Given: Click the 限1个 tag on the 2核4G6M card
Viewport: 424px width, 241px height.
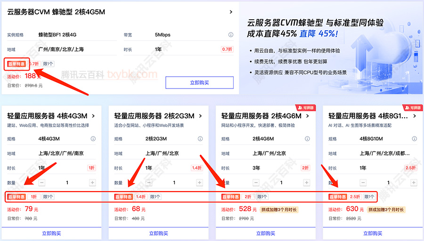Looking at the screenshot, I should pyautogui.click(x=262, y=197).
